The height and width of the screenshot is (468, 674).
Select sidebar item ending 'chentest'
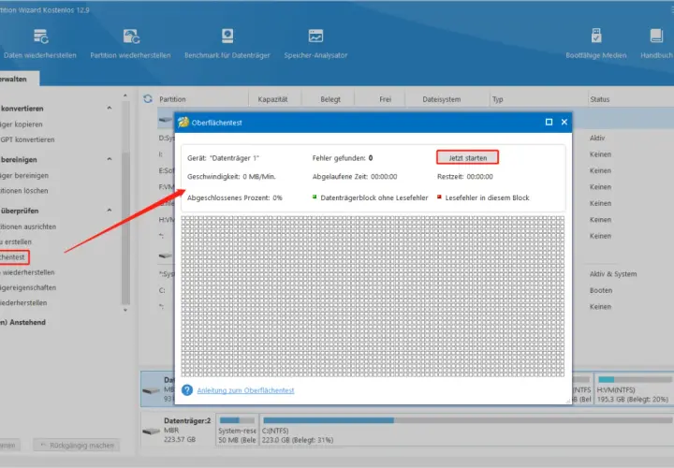(x=13, y=257)
